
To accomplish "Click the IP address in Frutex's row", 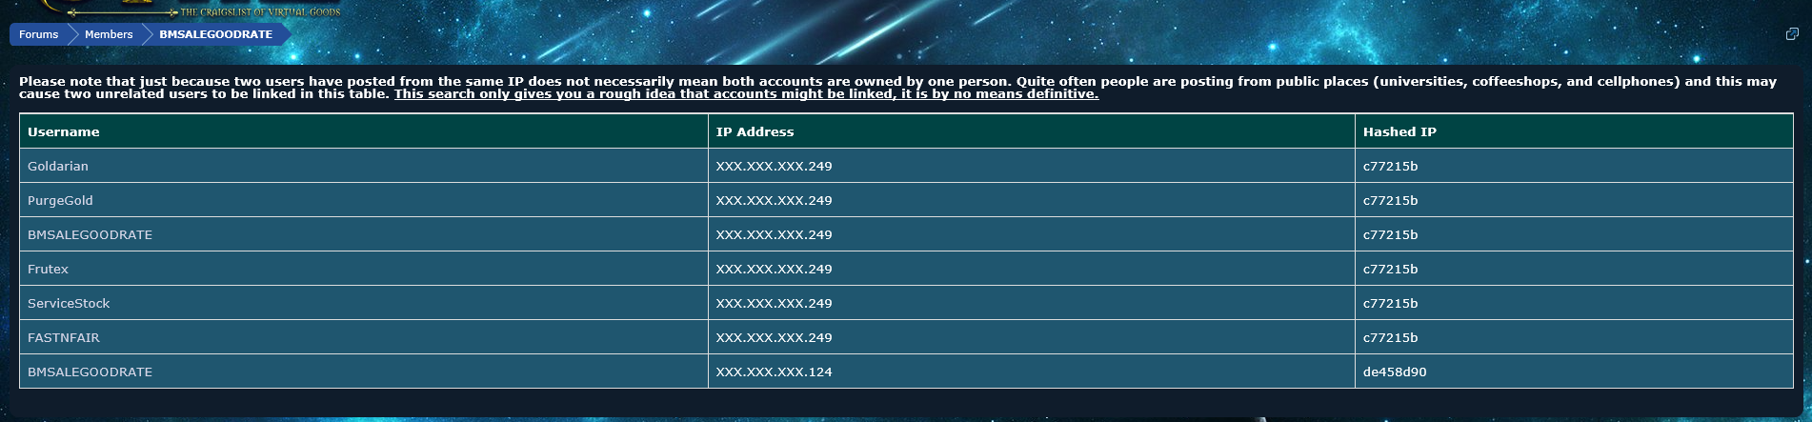I will pyautogui.click(x=774, y=269).
